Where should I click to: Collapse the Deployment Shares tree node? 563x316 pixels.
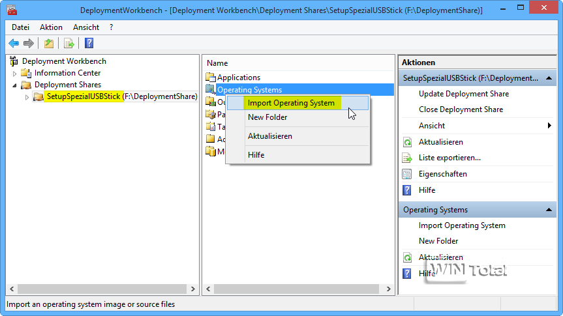(x=15, y=85)
